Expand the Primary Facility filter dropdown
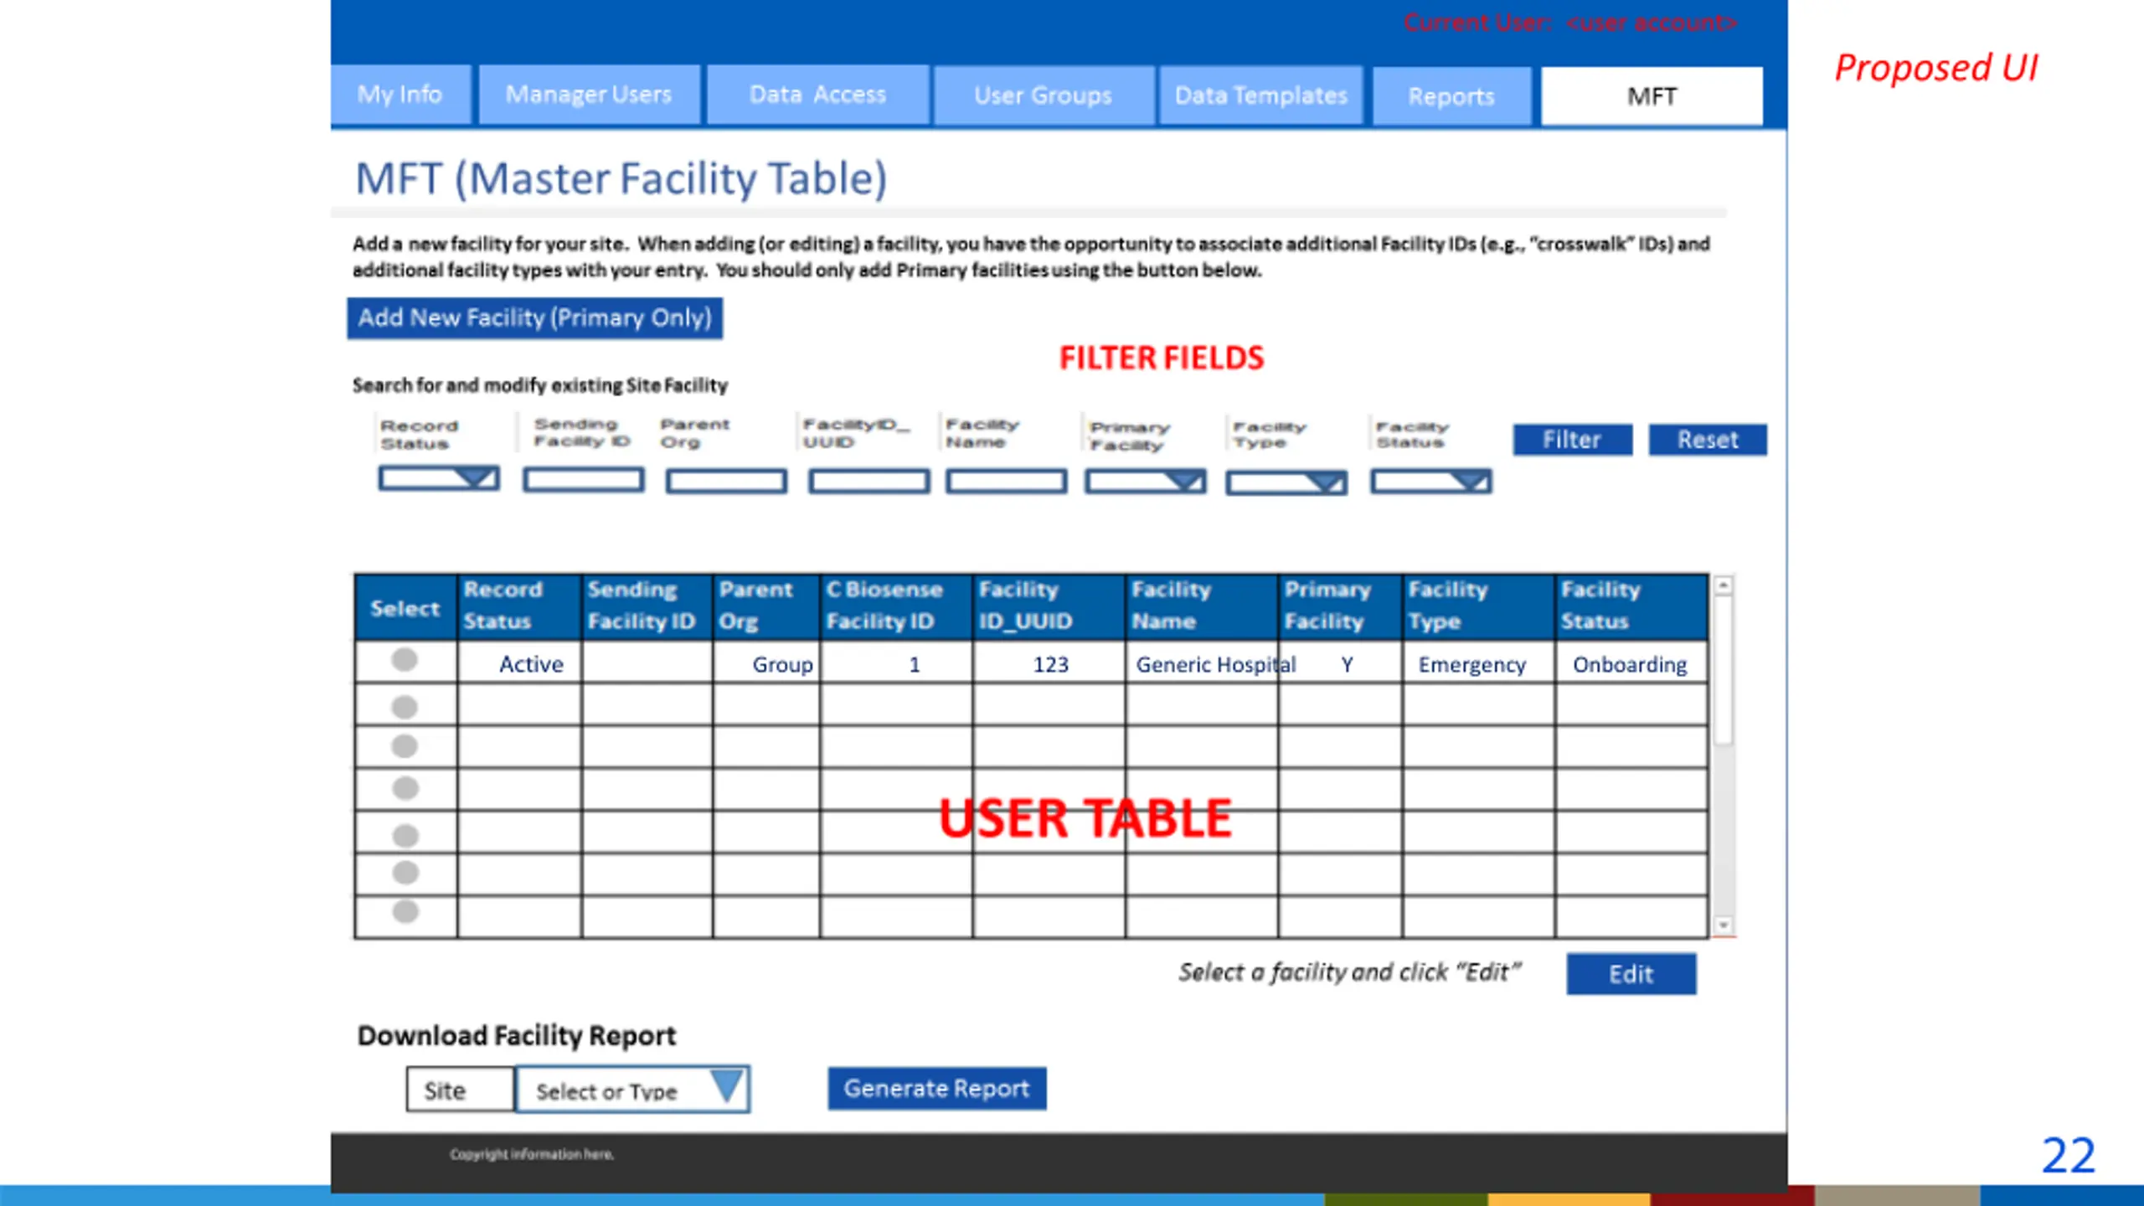Image resolution: width=2144 pixels, height=1206 pixels. [1184, 482]
